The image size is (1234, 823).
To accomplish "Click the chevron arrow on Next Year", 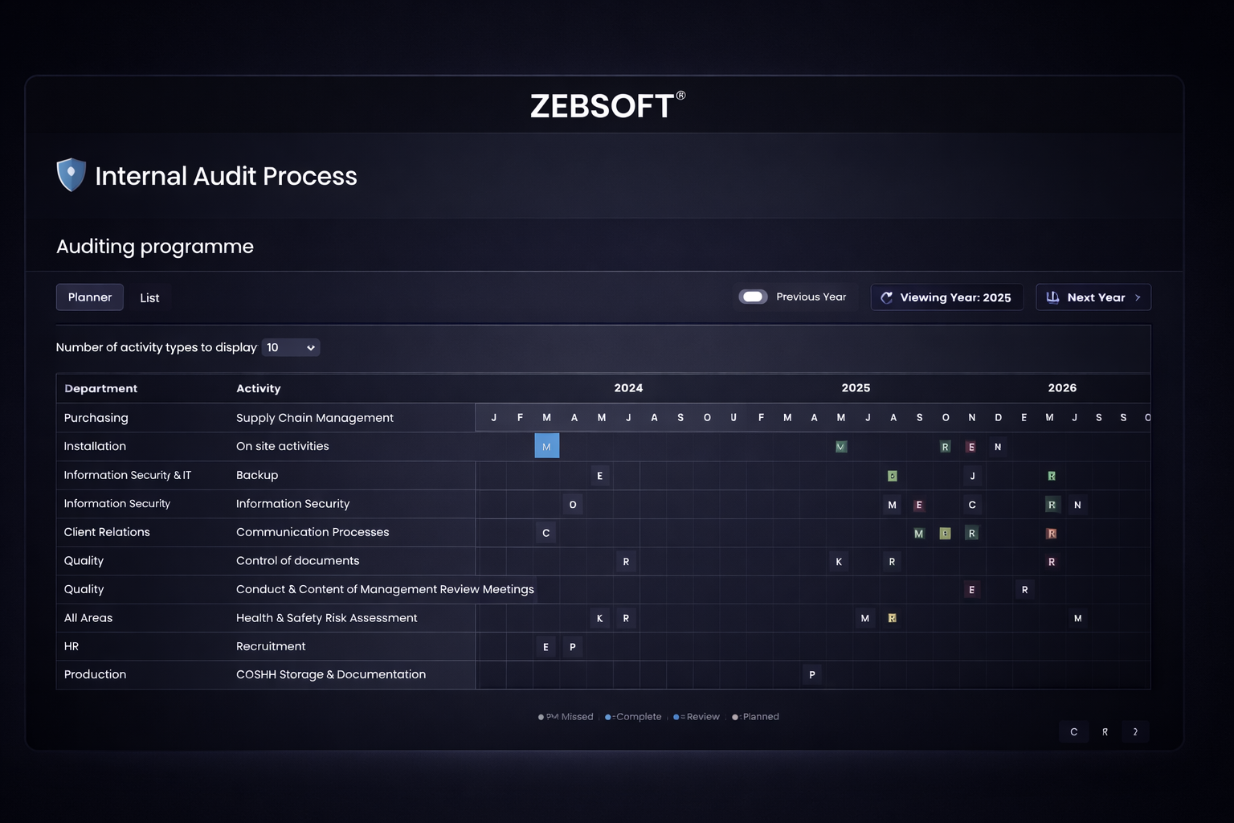I will (x=1138, y=297).
